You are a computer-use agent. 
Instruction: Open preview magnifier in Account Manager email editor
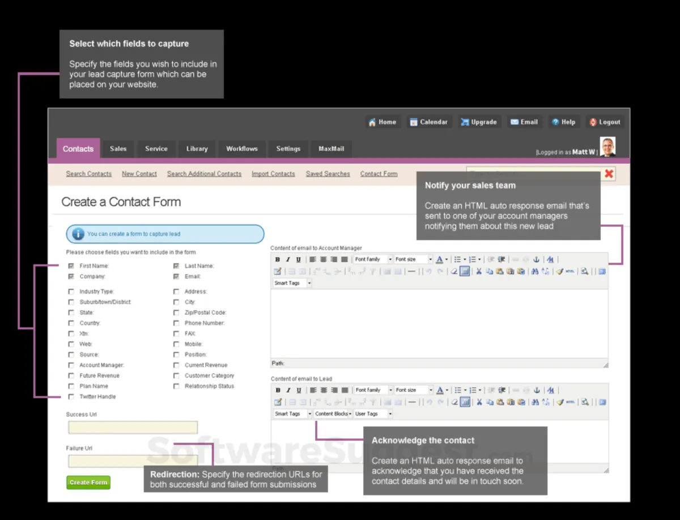tap(584, 271)
